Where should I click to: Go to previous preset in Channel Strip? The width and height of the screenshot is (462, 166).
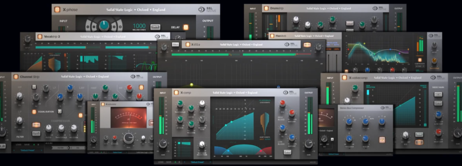click(14, 150)
